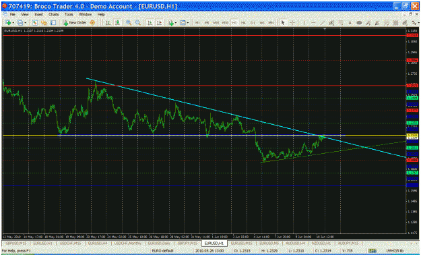Screen dimensions: 421x255
Task: Expand the Indicators dropdown arrow
Action: (x=176, y=23)
